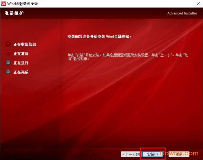Click the 安装向导准备开始安装 heading text
This screenshot has height=160, width=203.
[99, 37]
